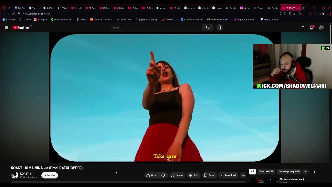Open options menu for Ola (Acoustic version)

(x=317, y=180)
